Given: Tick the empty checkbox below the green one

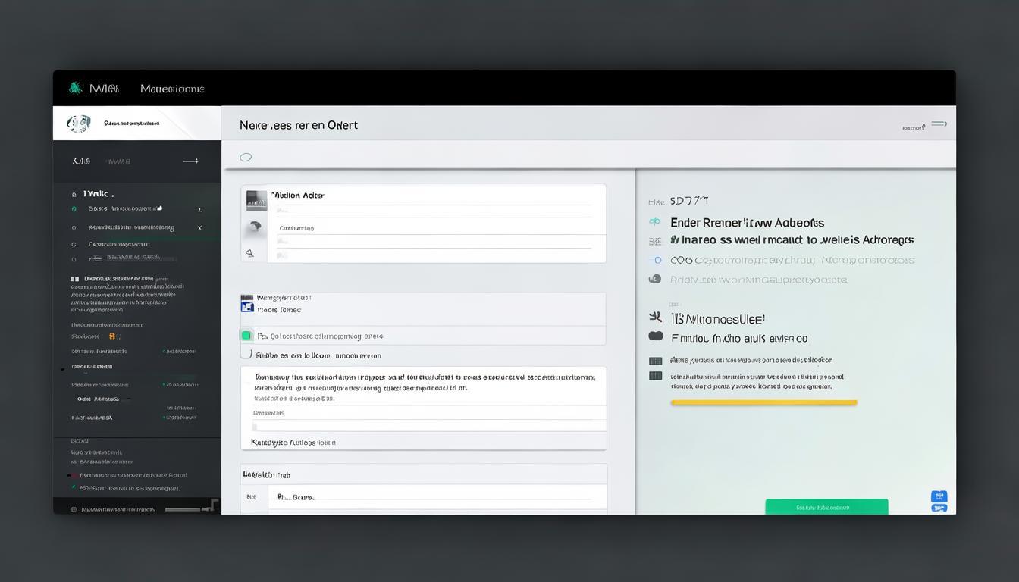Looking at the screenshot, I should pyautogui.click(x=246, y=353).
